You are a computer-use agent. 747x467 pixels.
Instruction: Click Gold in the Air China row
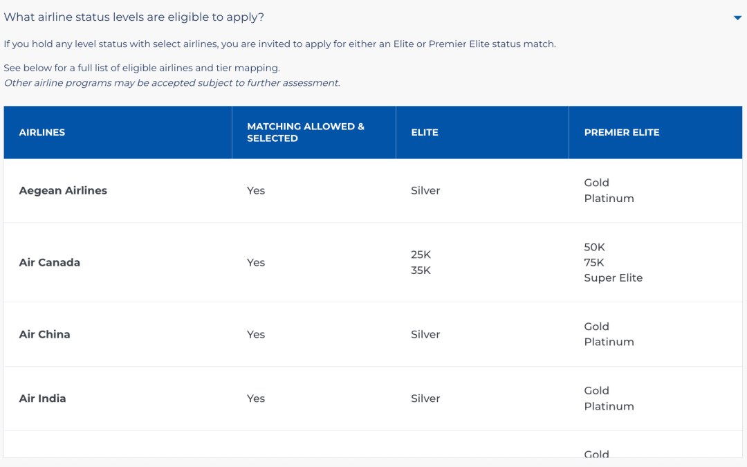[x=596, y=327]
